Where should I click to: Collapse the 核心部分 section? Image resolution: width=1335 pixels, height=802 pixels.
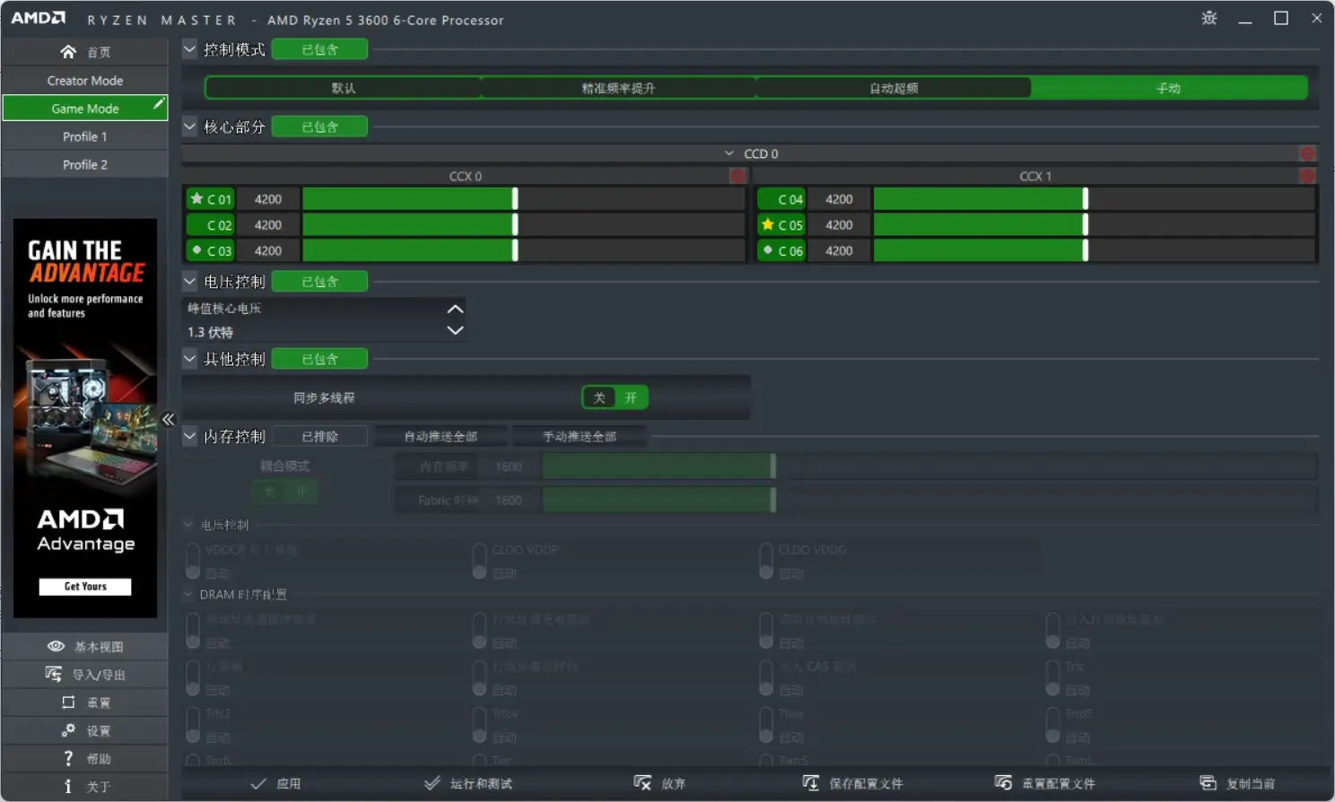189,126
